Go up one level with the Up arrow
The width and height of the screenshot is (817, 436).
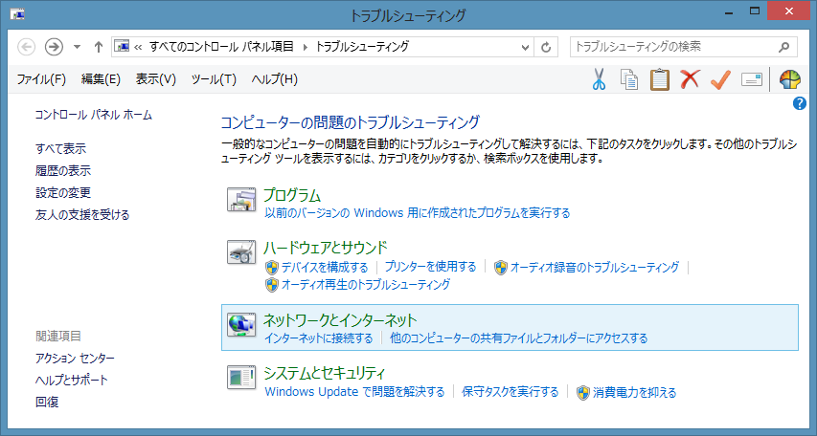pyautogui.click(x=98, y=47)
